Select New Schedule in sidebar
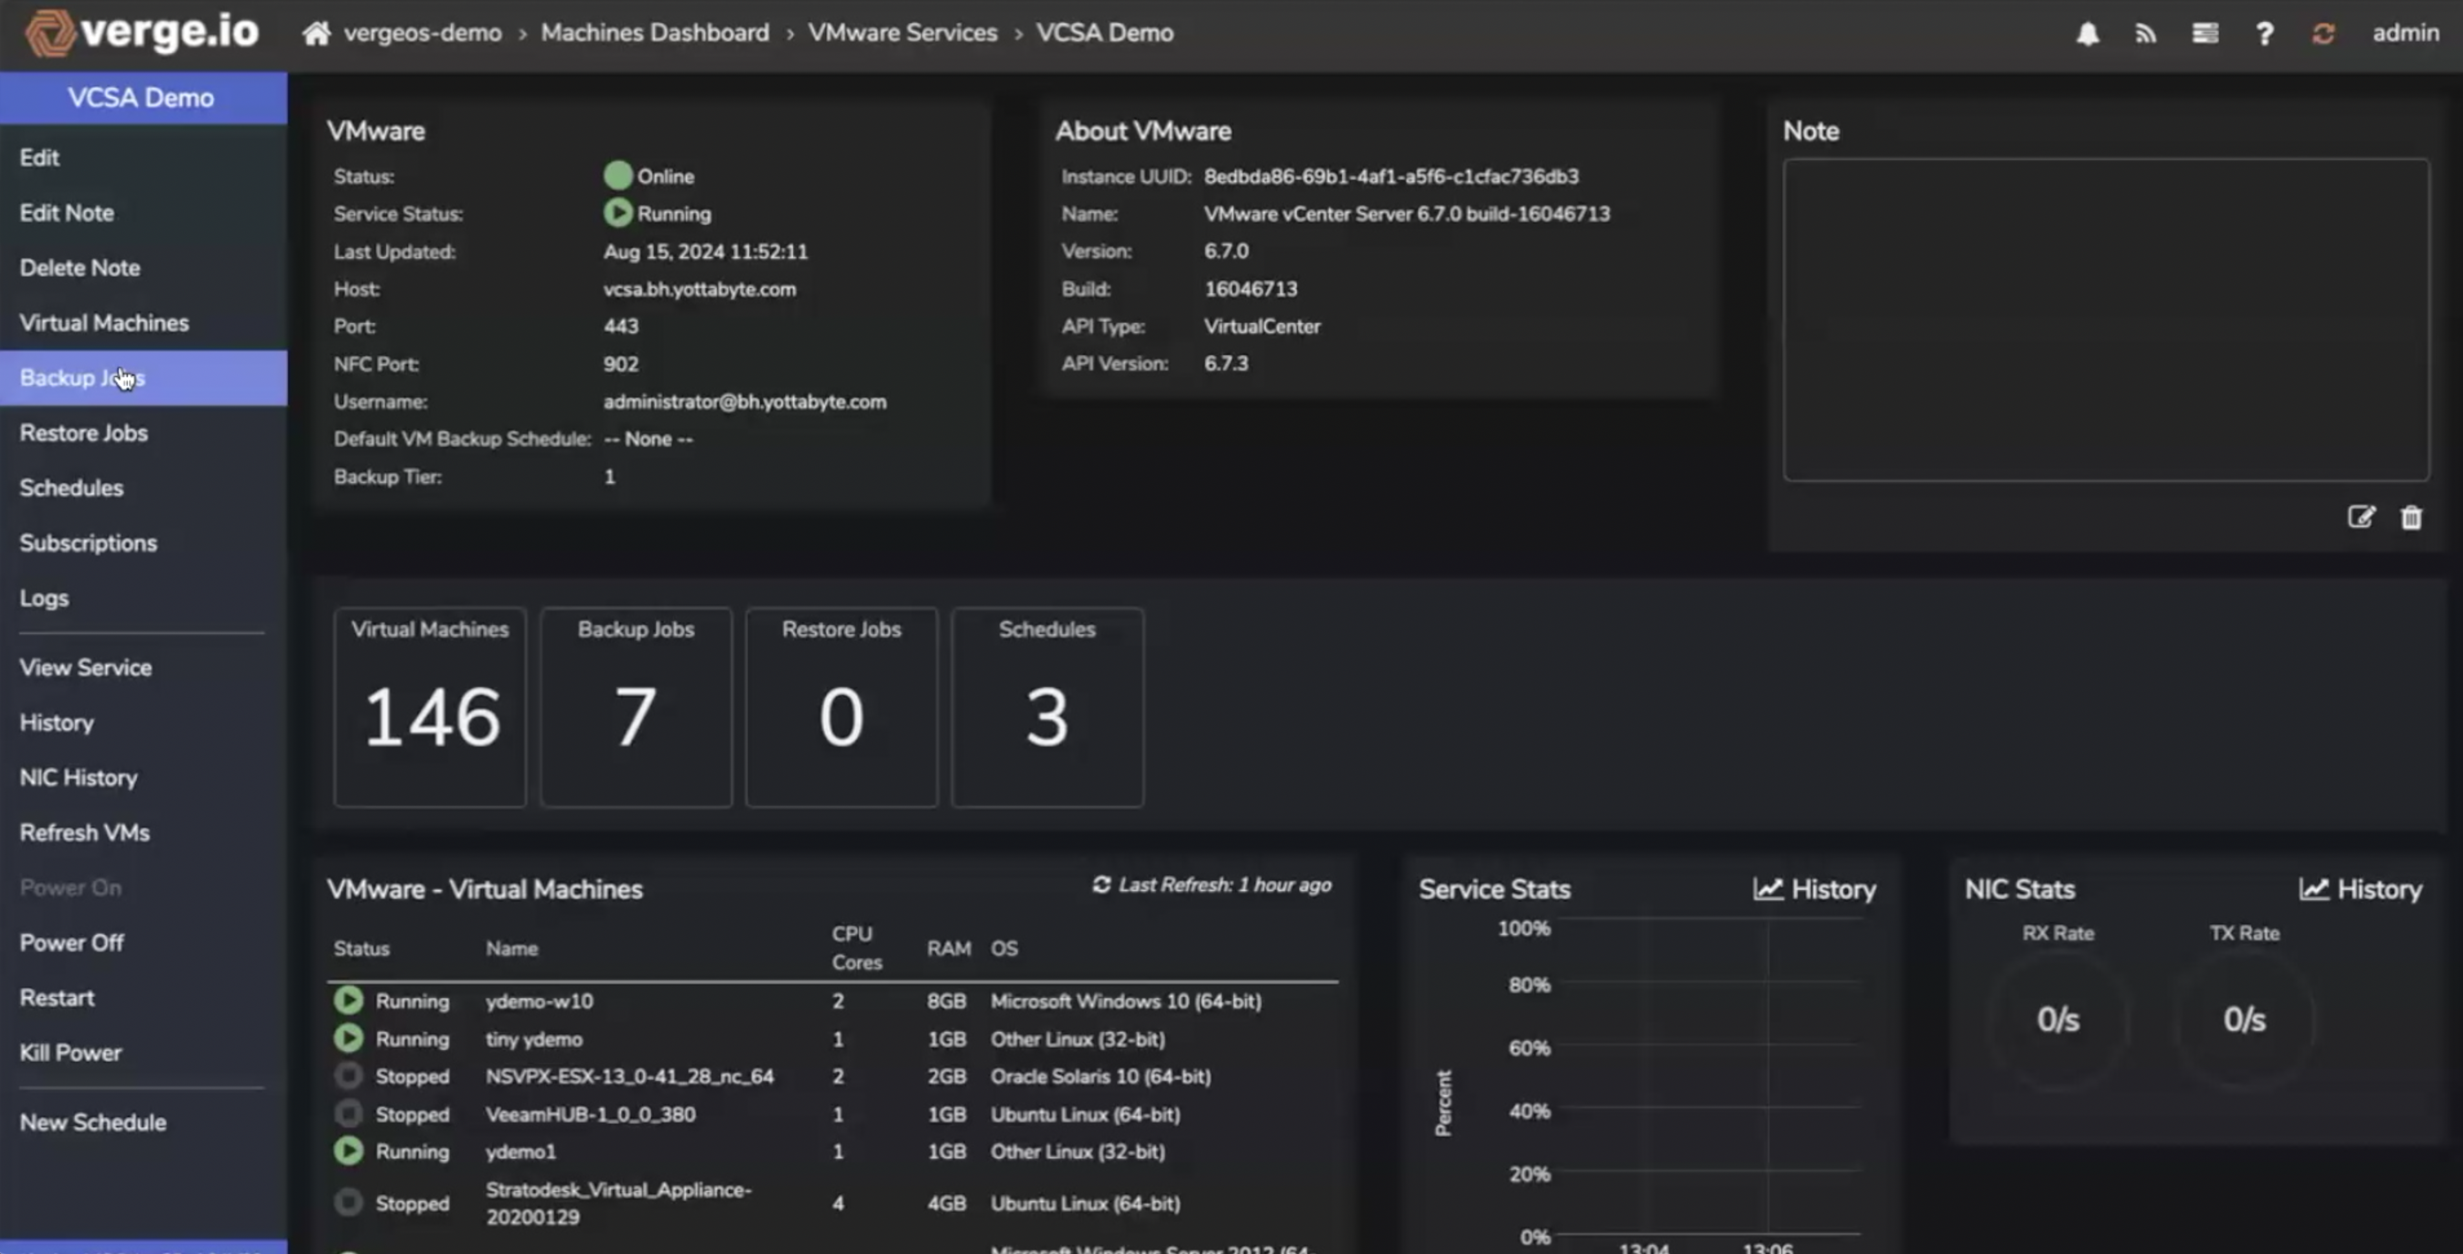The image size is (2463, 1254). click(x=143, y=1122)
